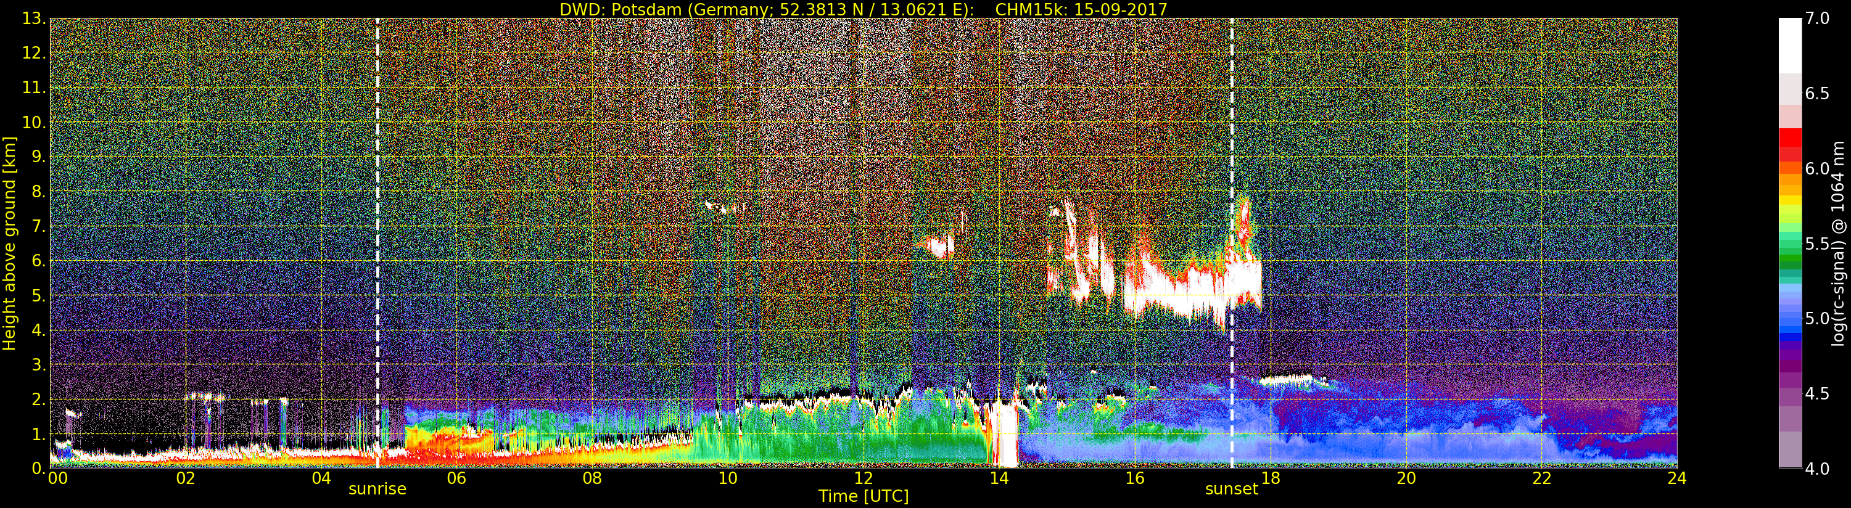This screenshot has height=508, width=1851.
Task: Click the "02" time axis tick label
Action: [x=186, y=478]
